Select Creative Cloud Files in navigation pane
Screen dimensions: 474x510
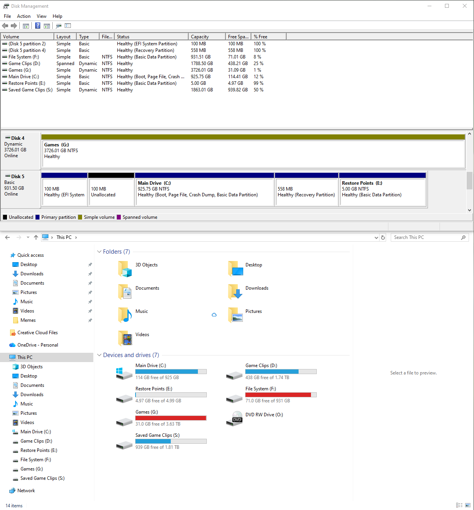[38, 333]
